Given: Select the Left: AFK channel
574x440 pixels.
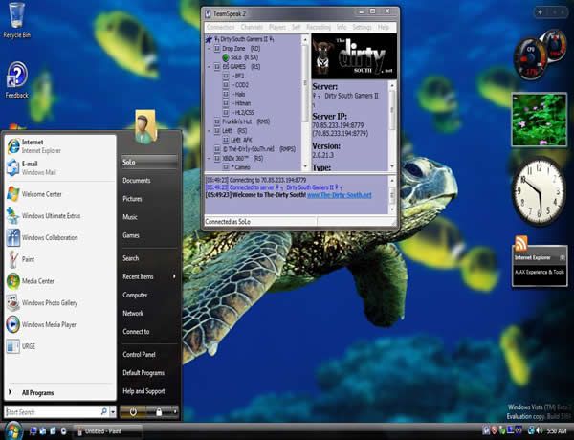Looking at the screenshot, I should tap(241, 140).
